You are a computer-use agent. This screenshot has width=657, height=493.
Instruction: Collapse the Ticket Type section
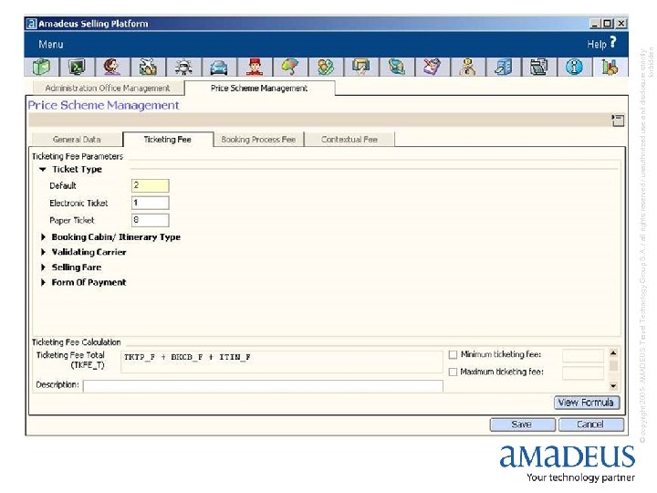tap(42, 170)
